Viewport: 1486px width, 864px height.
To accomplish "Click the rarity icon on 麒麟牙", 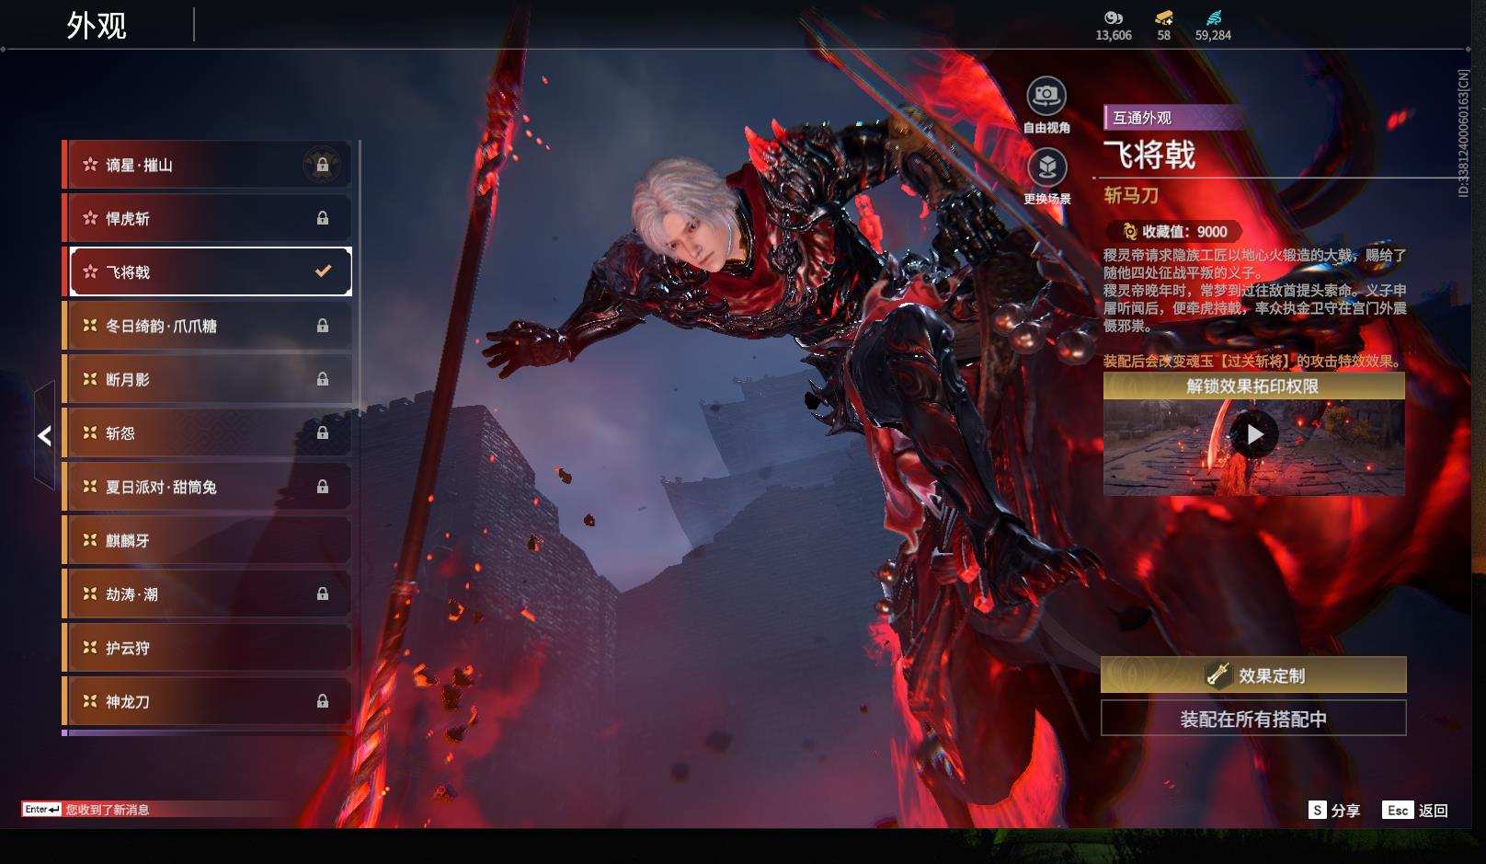I will pos(90,540).
